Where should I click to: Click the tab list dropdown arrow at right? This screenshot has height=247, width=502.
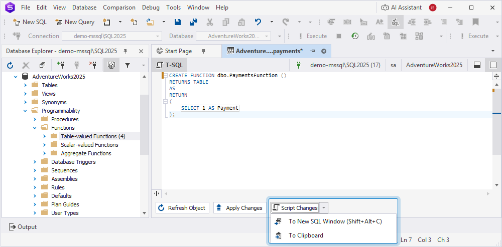tap(493, 51)
